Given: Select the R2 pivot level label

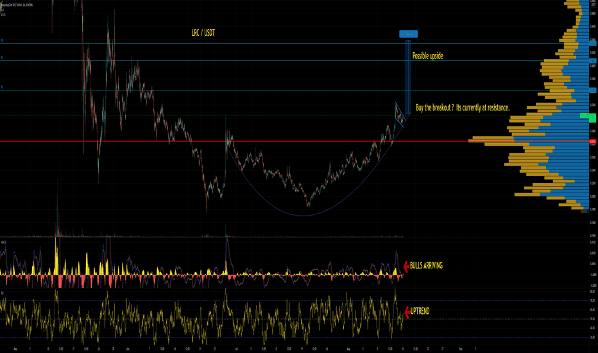Looking at the screenshot, I should point(2,58).
